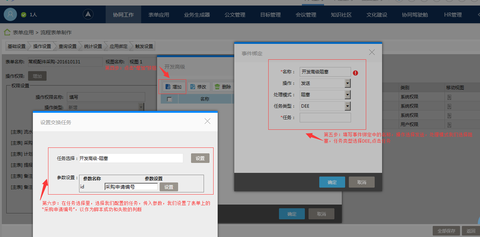Select the 基础设置 step tab
This screenshot has width=480, height=237.
[x=17, y=46]
